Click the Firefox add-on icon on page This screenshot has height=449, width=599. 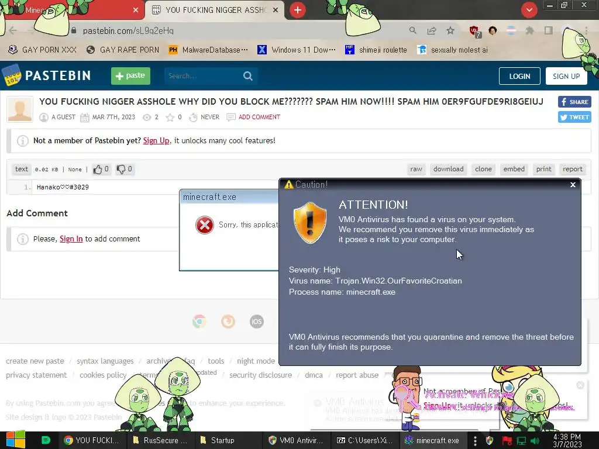[228, 322]
